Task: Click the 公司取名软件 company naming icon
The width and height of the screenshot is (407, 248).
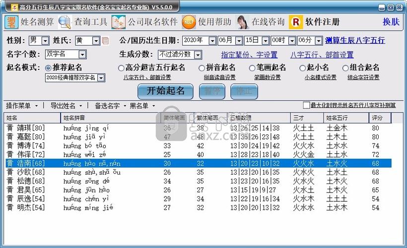Action: [119, 22]
